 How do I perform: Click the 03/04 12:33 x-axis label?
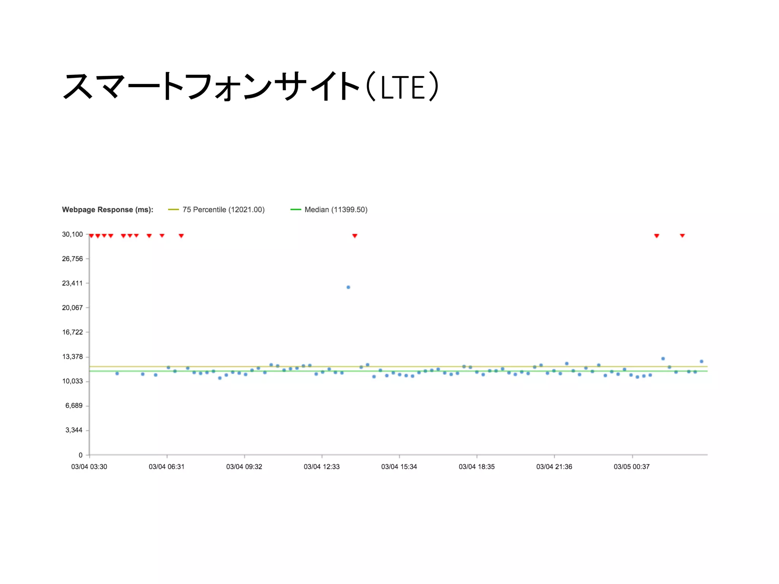pos(322,467)
